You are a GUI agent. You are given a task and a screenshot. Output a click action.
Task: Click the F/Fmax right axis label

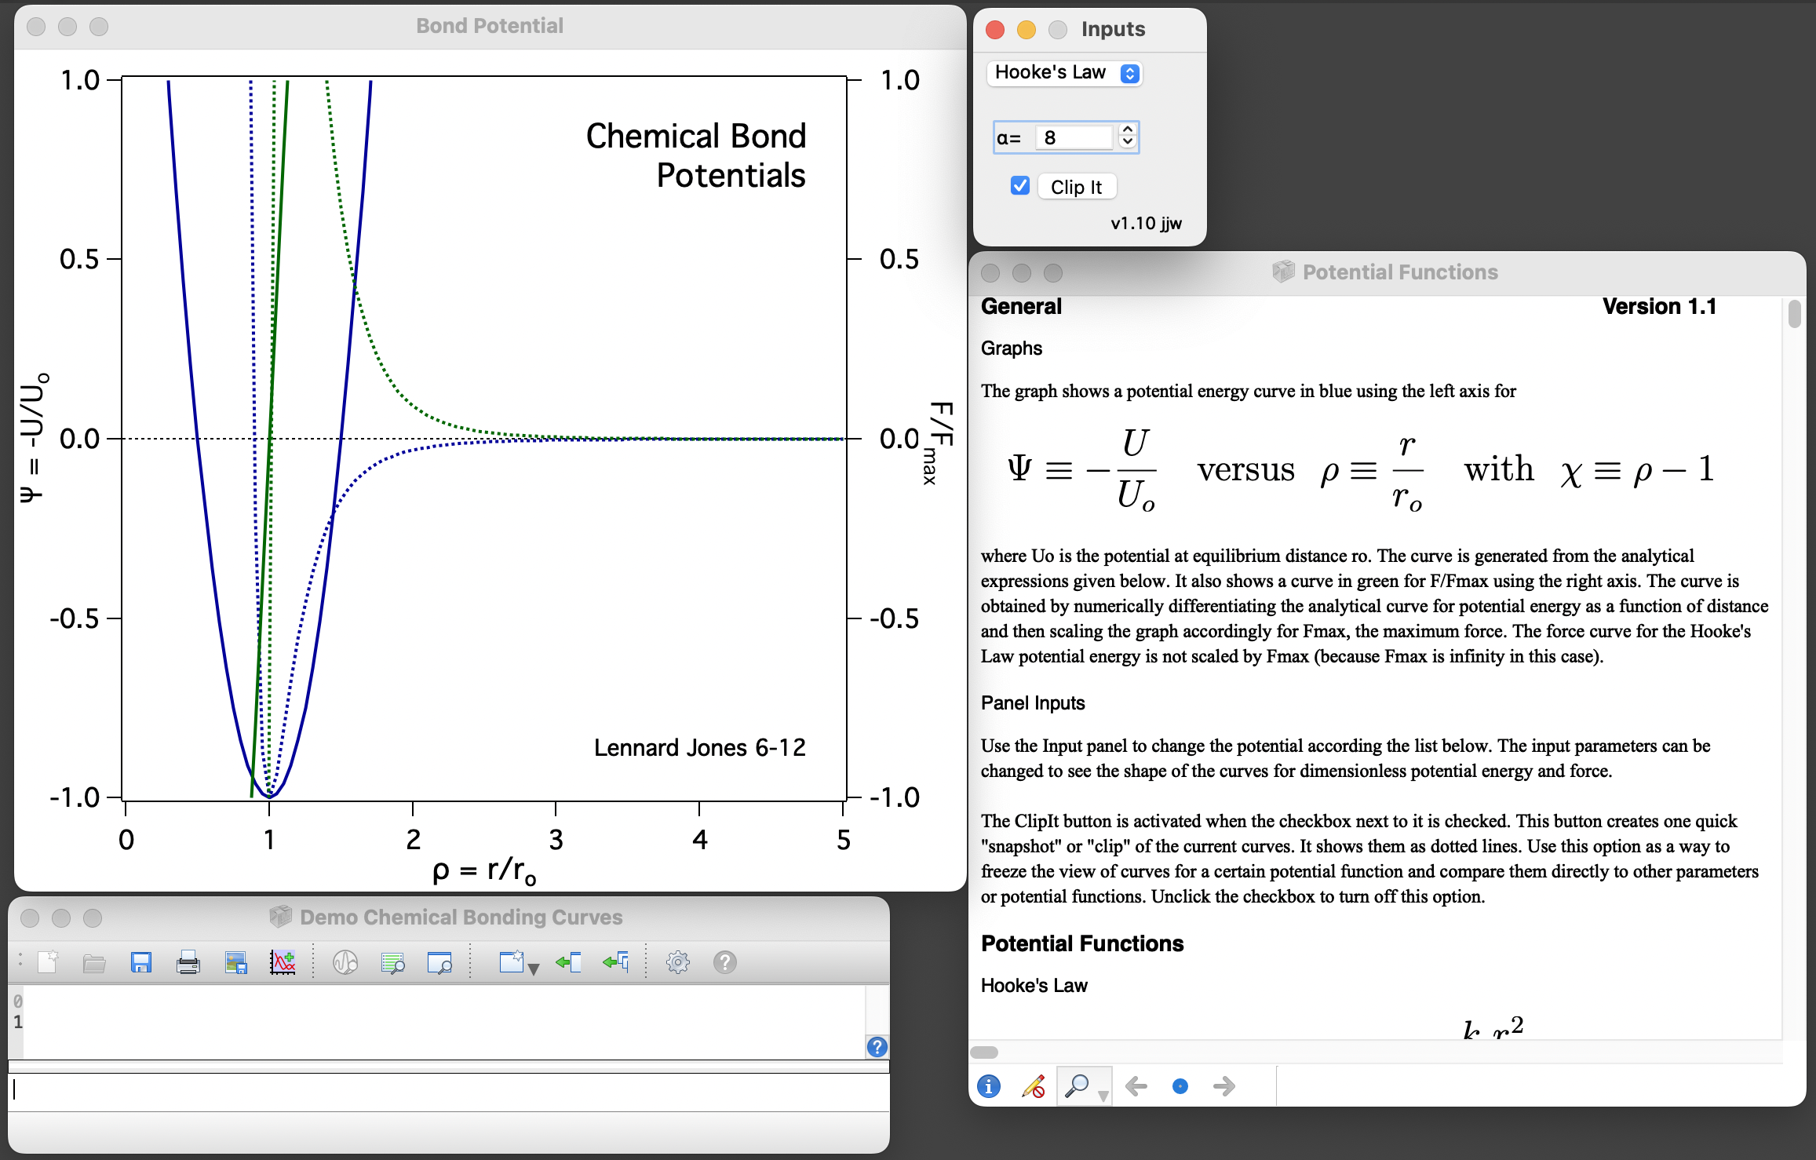[939, 442]
